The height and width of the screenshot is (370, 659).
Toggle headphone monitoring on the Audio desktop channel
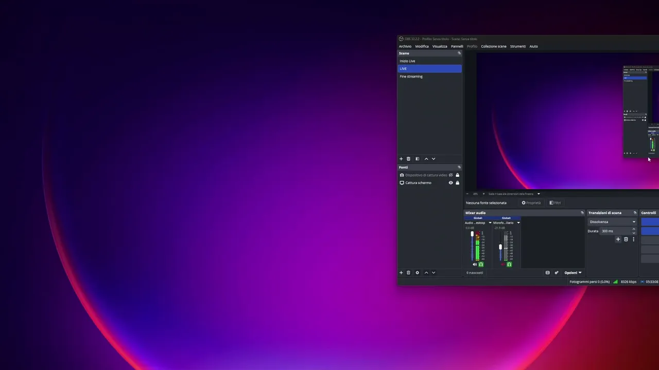(x=481, y=265)
